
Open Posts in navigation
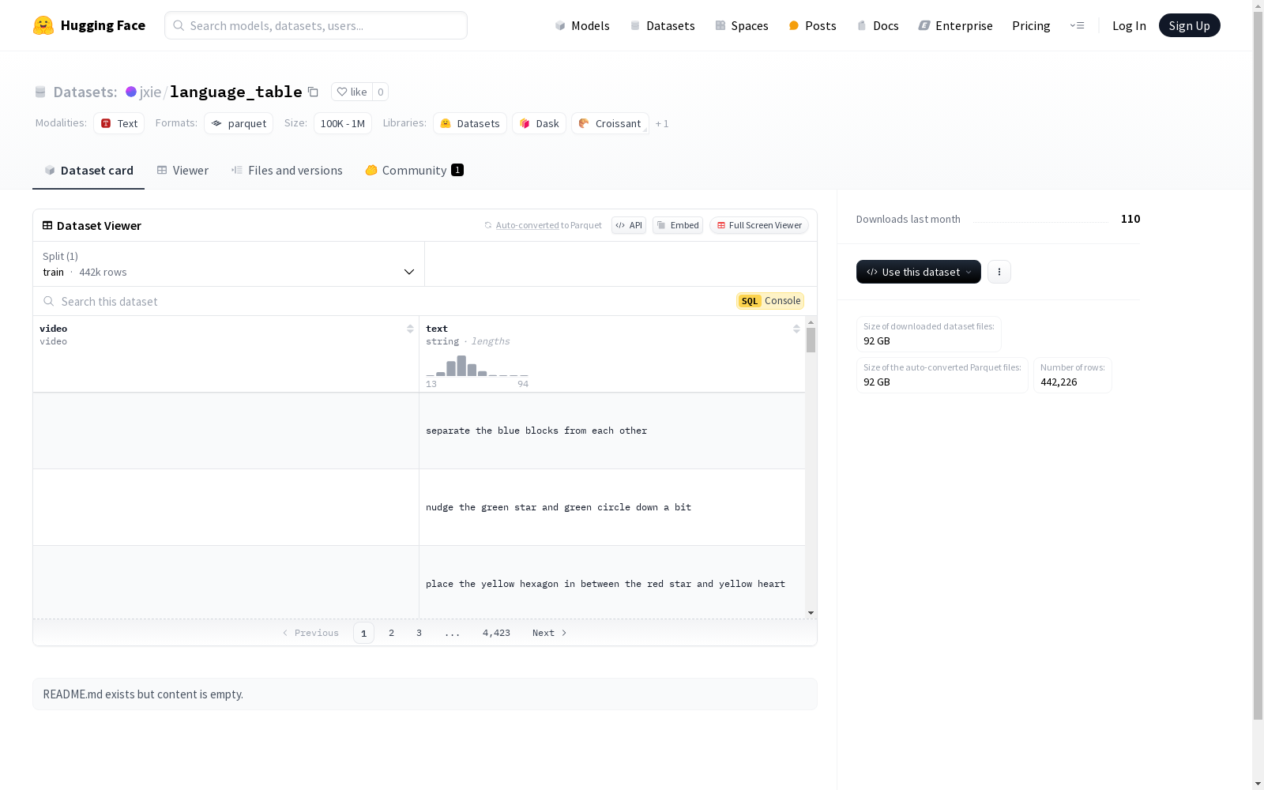pyautogui.click(x=812, y=25)
